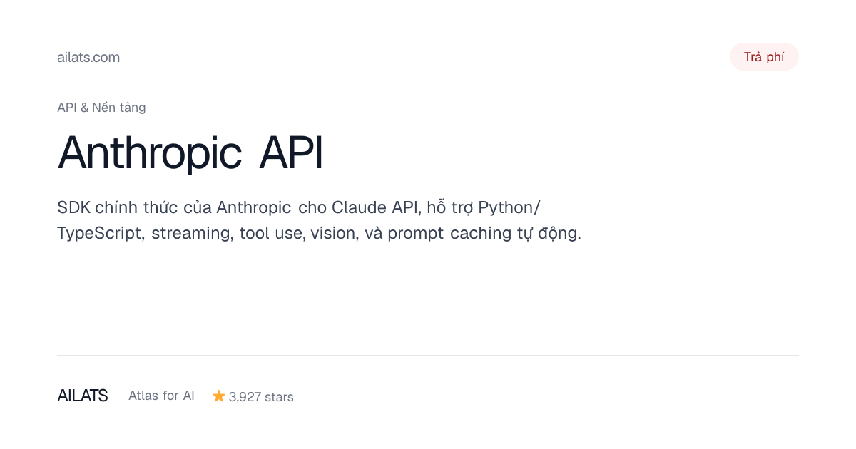Click the Anthropic API title heading
This screenshot has height=449, width=856.
tap(190, 153)
